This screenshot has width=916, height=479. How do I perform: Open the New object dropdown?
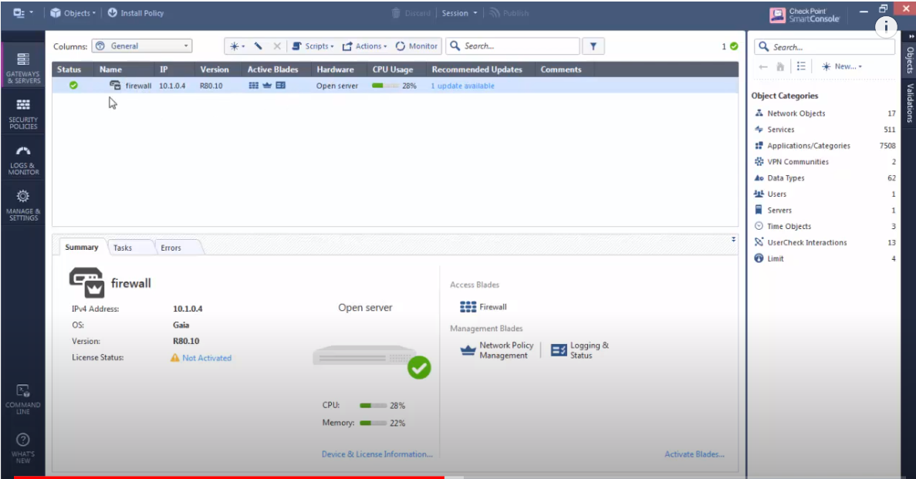coord(841,66)
